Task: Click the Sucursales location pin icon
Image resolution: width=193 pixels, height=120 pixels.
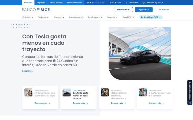Action: click(x=126, y=3)
